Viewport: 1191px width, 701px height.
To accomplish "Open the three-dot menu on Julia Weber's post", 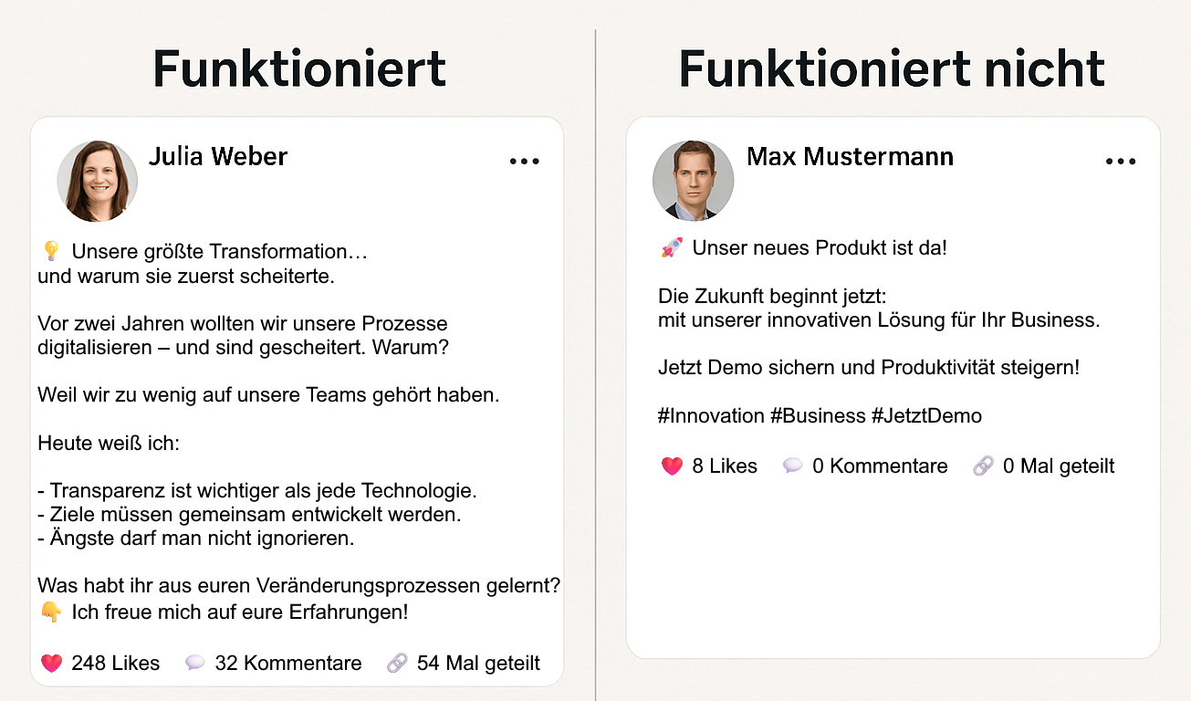I will 524,162.
